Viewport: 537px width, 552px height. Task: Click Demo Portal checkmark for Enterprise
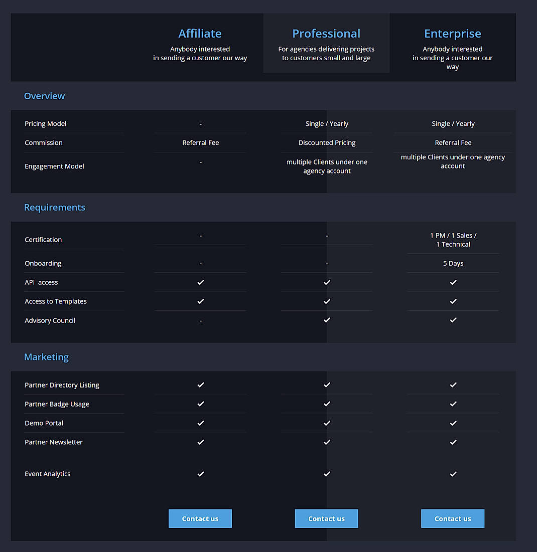pos(453,423)
